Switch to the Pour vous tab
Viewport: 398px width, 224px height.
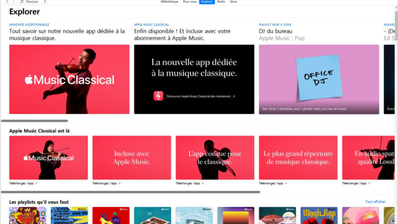190,1
